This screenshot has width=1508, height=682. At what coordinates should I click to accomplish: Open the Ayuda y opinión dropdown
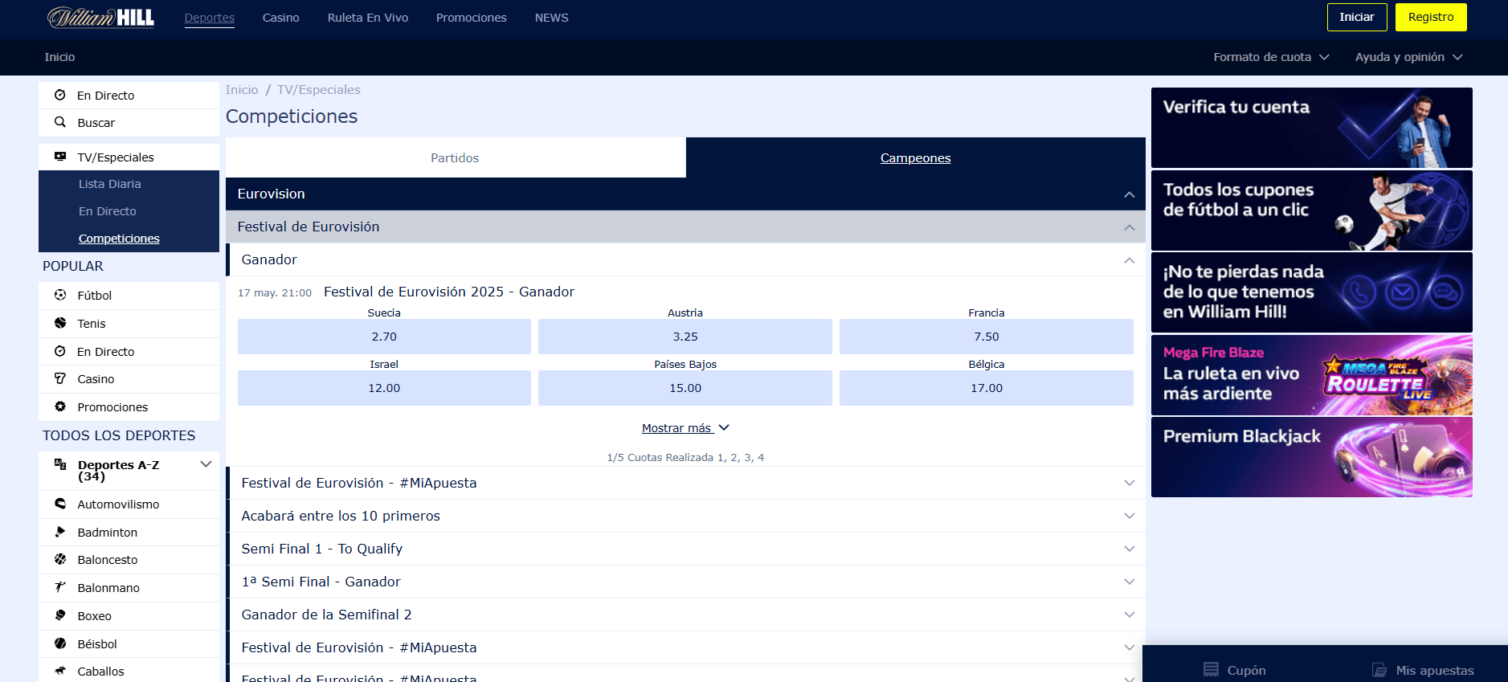tap(1408, 57)
